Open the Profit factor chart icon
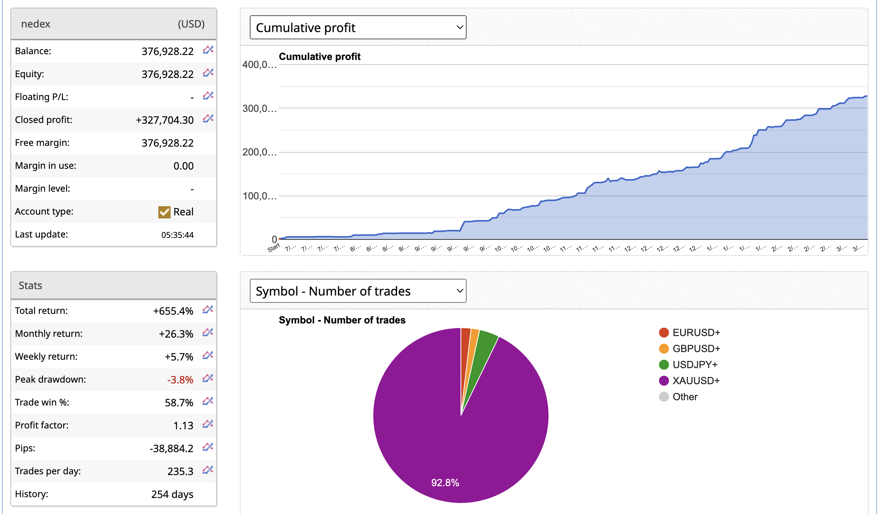 pos(207,424)
